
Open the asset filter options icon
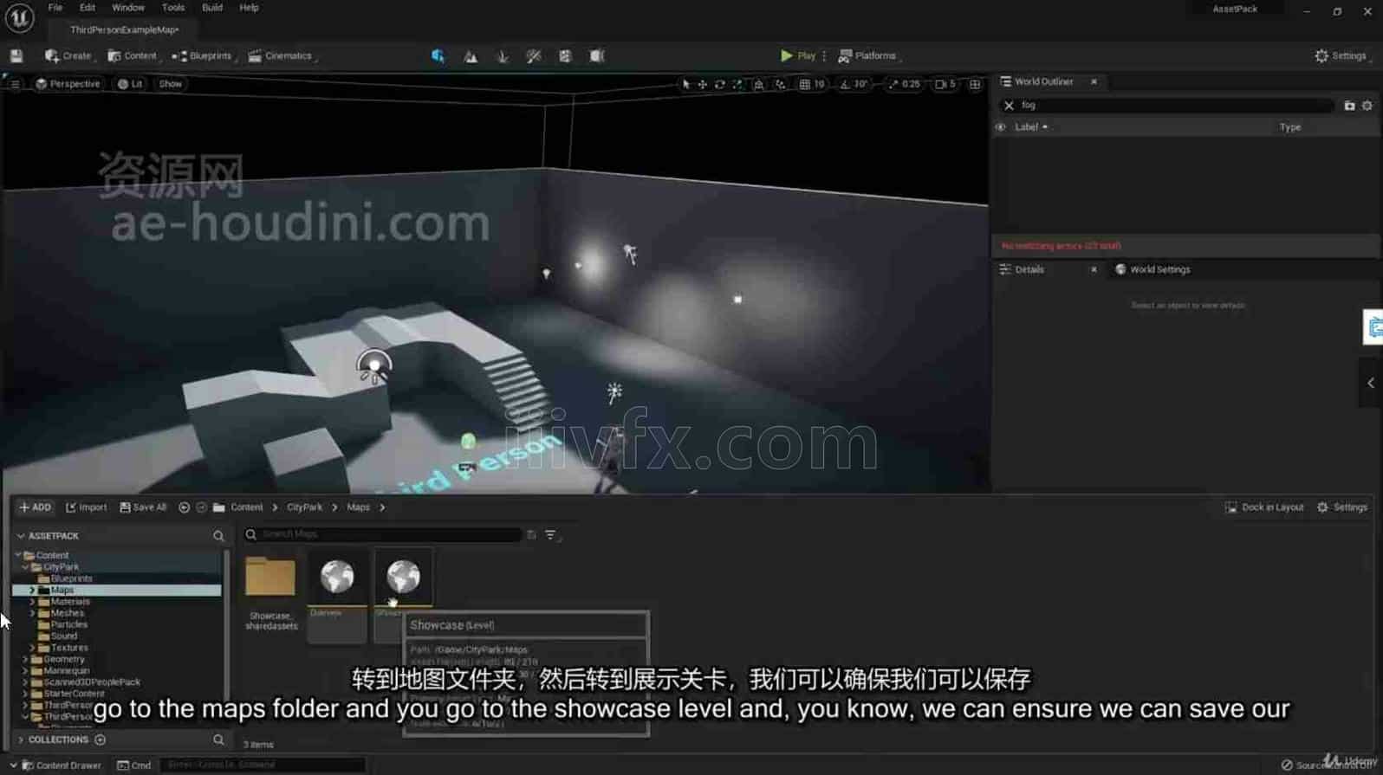pos(551,535)
